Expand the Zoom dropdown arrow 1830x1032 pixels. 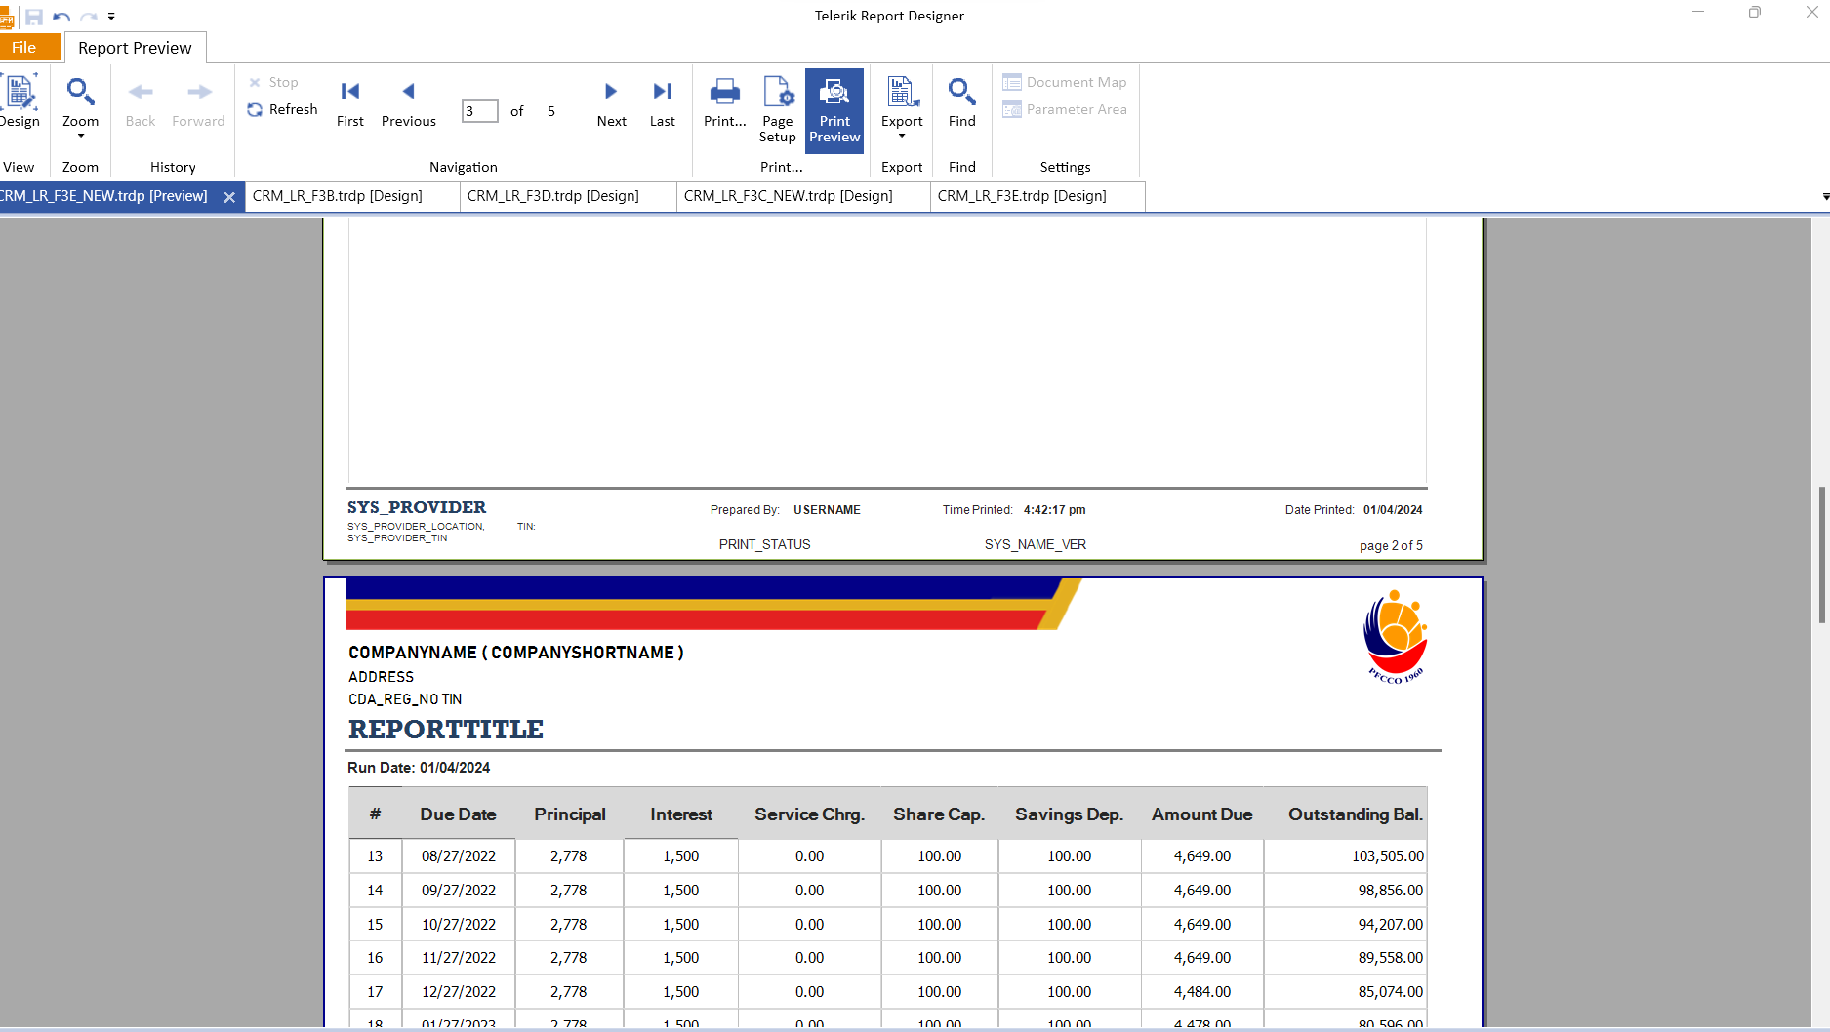[x=80, y=138]
